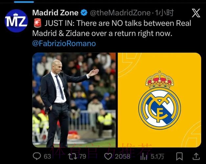
Task: Click the share upload arrow icon
Action: [x=196, y=156]
